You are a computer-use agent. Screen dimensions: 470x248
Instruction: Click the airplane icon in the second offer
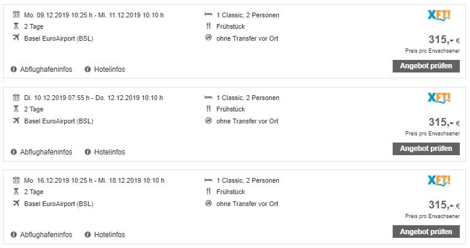pyautogui.click(x=16, y=121)
